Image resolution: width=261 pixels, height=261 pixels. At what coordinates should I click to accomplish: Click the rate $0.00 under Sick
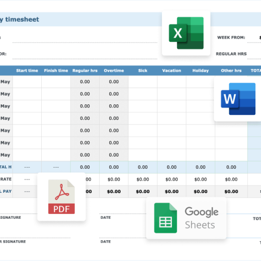pos(143,179)
